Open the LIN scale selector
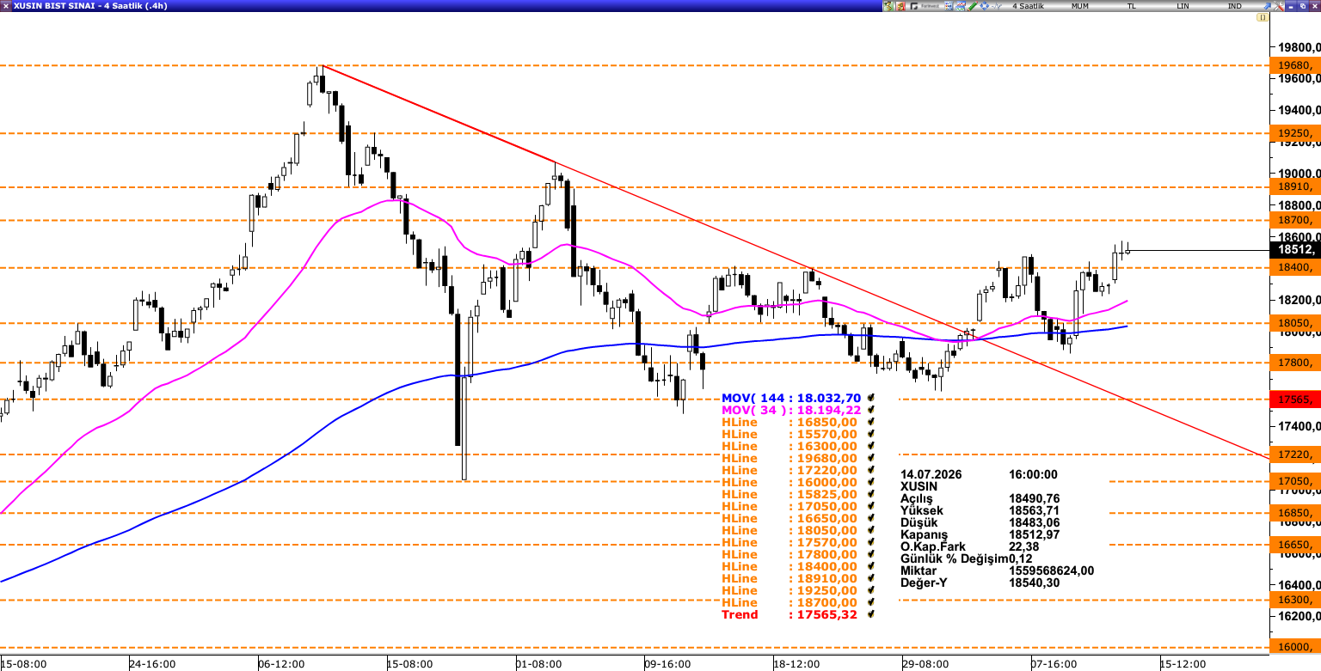Image resolution: width=1321 pixels, height=671 pixels. (x=1183, y=6)
